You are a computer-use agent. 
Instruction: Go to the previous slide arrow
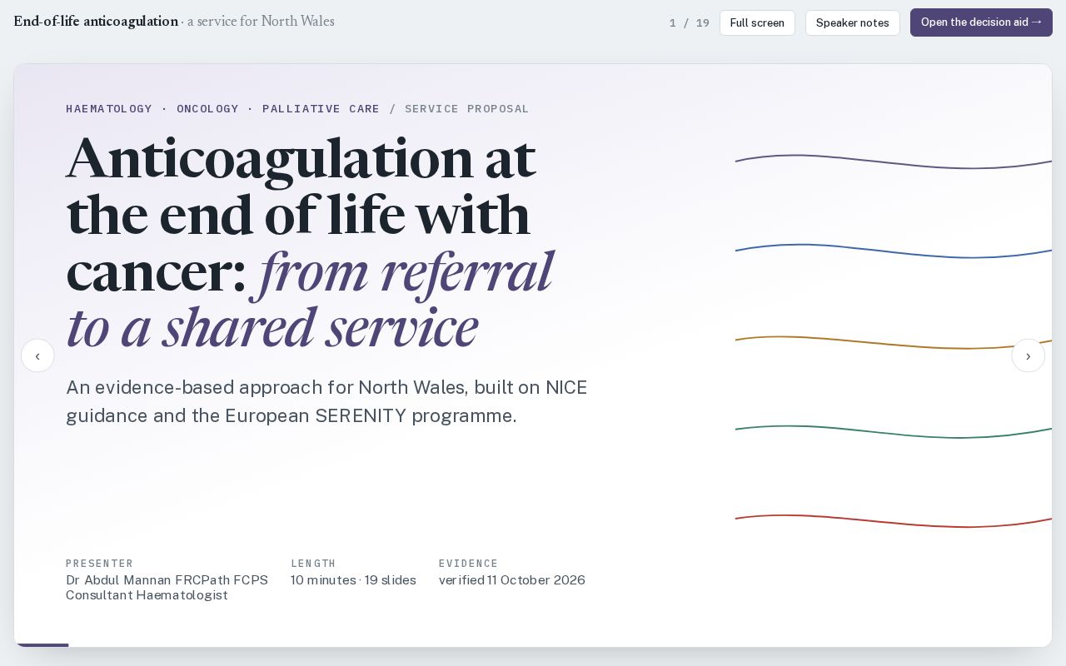[x=37, y=355]
